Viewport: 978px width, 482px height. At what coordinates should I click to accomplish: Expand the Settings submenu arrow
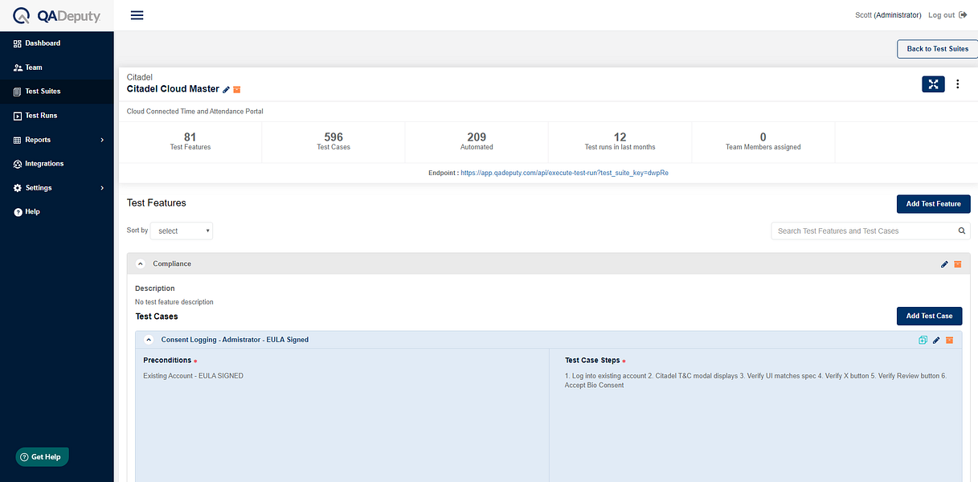coord(102,188)
